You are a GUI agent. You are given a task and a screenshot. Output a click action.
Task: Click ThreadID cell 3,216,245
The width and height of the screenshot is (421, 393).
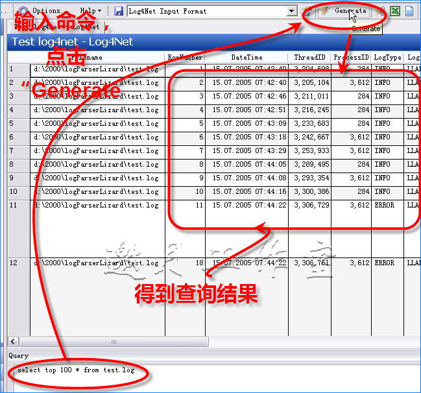coord(310,110)
